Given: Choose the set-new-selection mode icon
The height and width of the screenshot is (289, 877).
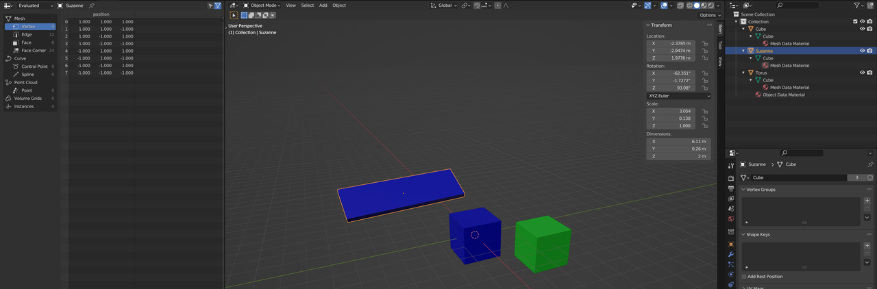Looking at the screenshot, I should [x=243, y=14].
